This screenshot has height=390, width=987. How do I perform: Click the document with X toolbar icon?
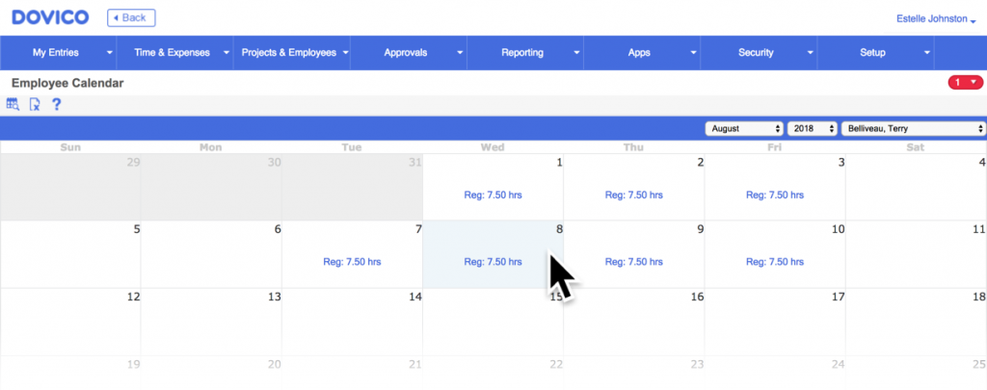pyautogui.click(x=36, y=104)
